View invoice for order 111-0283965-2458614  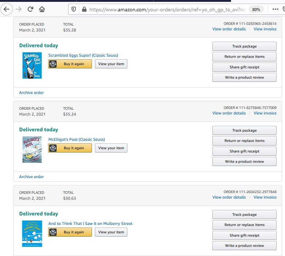point(265,29)
